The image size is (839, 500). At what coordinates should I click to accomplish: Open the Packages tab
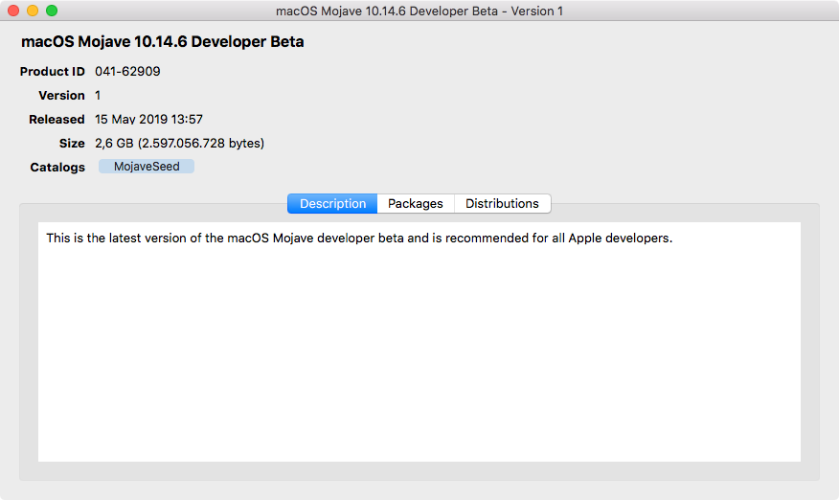tap(416, 203)
